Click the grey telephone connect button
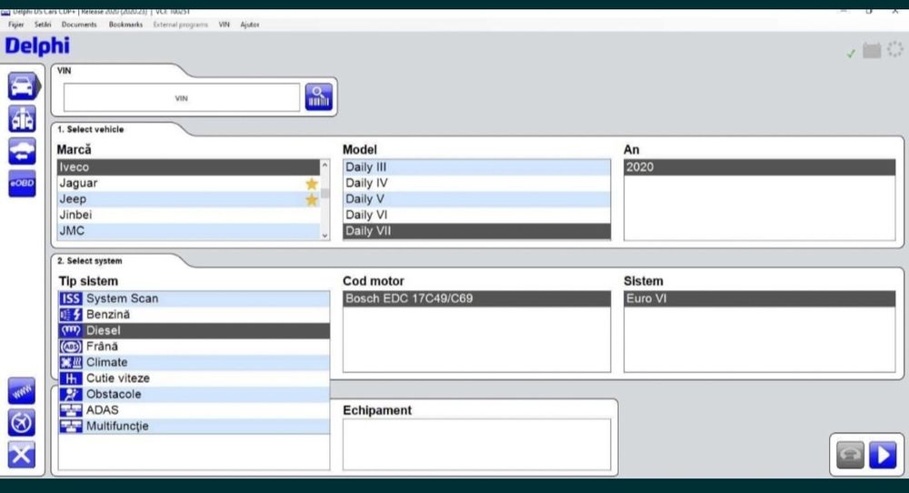 [x=851, y=455]
